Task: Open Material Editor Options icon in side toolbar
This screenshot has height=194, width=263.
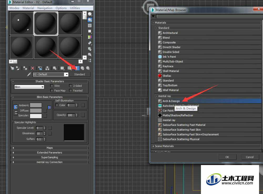Action: pyautogui.click(x=90, y=49)
